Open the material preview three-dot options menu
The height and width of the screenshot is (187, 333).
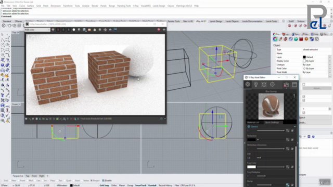pos(294,96)
